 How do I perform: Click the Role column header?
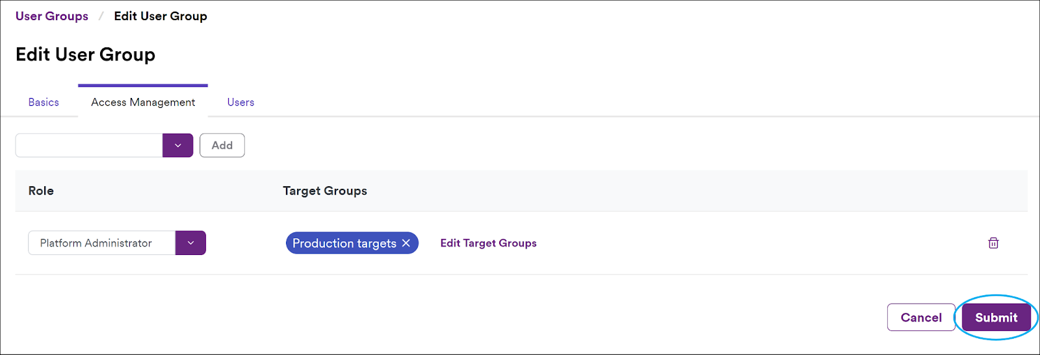(x=41, y=191)
